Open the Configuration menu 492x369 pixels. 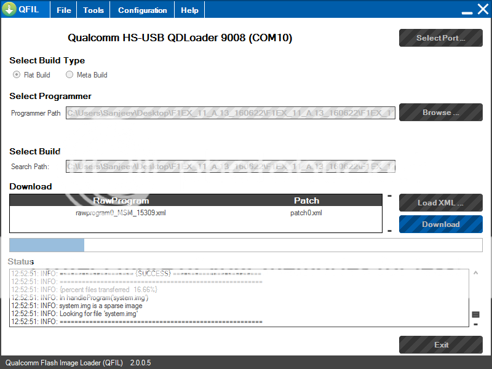142,10
